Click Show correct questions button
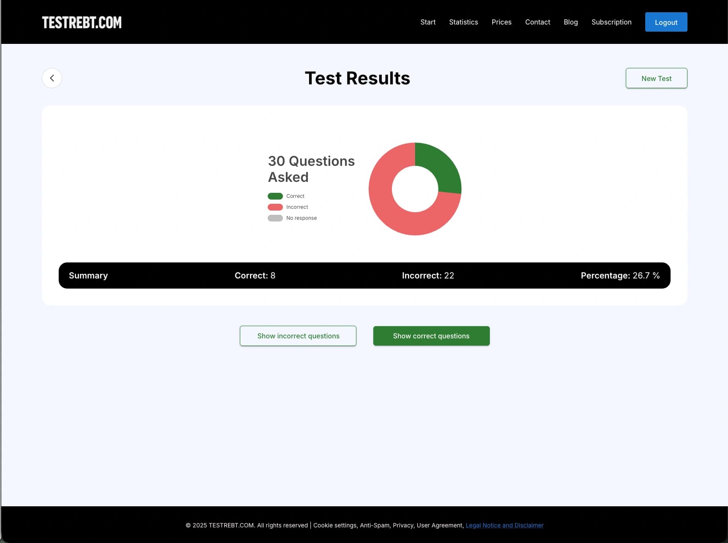 pyautogui.click(x=431, y=336)
